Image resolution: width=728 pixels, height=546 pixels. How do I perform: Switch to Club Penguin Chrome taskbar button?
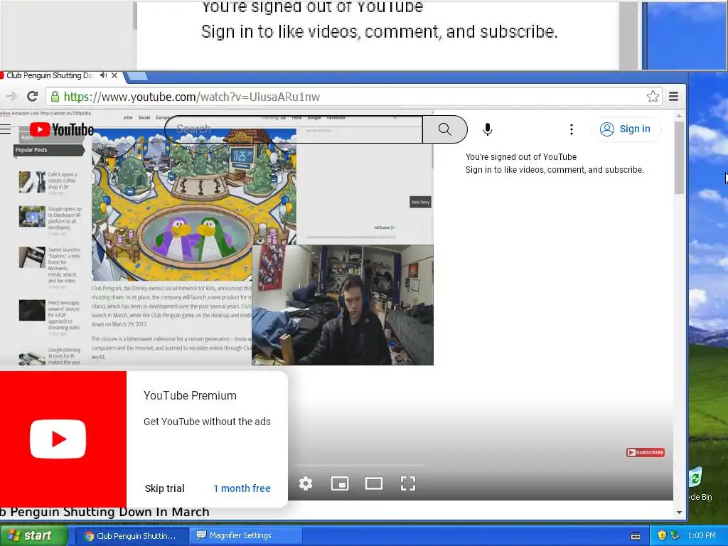(131, 536)
